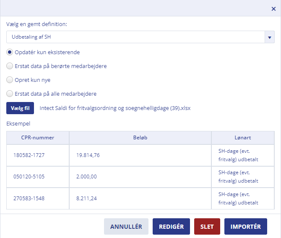Select the amount cell 19.814,76
Screen dimensions: 281x238
pyautogui.click(x=140, y=155)
